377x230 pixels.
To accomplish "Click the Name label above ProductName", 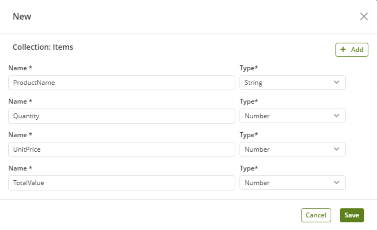I will point(20,68).
